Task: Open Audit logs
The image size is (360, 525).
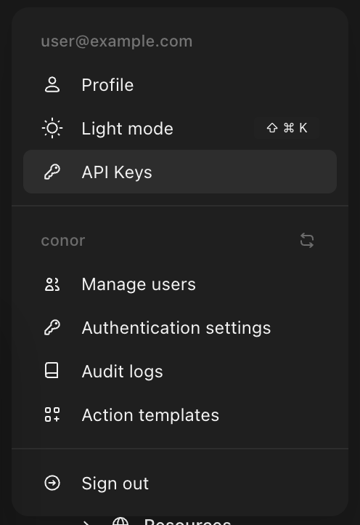Action: [x=180, y=371]
